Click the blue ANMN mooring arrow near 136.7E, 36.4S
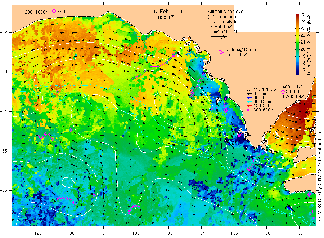Screen dimensions: 324x238 pyautogui.click(x=291, y=208)
